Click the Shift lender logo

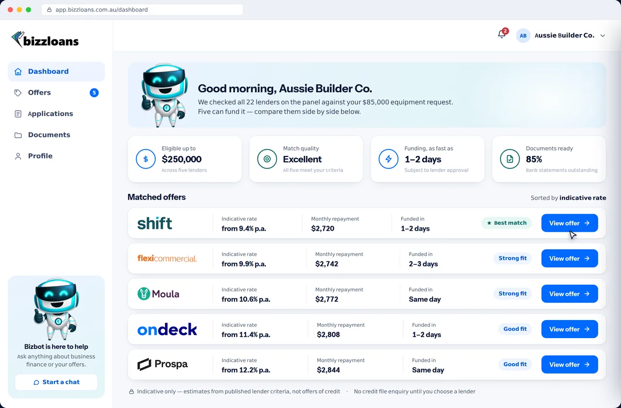(x=155, y=223)
